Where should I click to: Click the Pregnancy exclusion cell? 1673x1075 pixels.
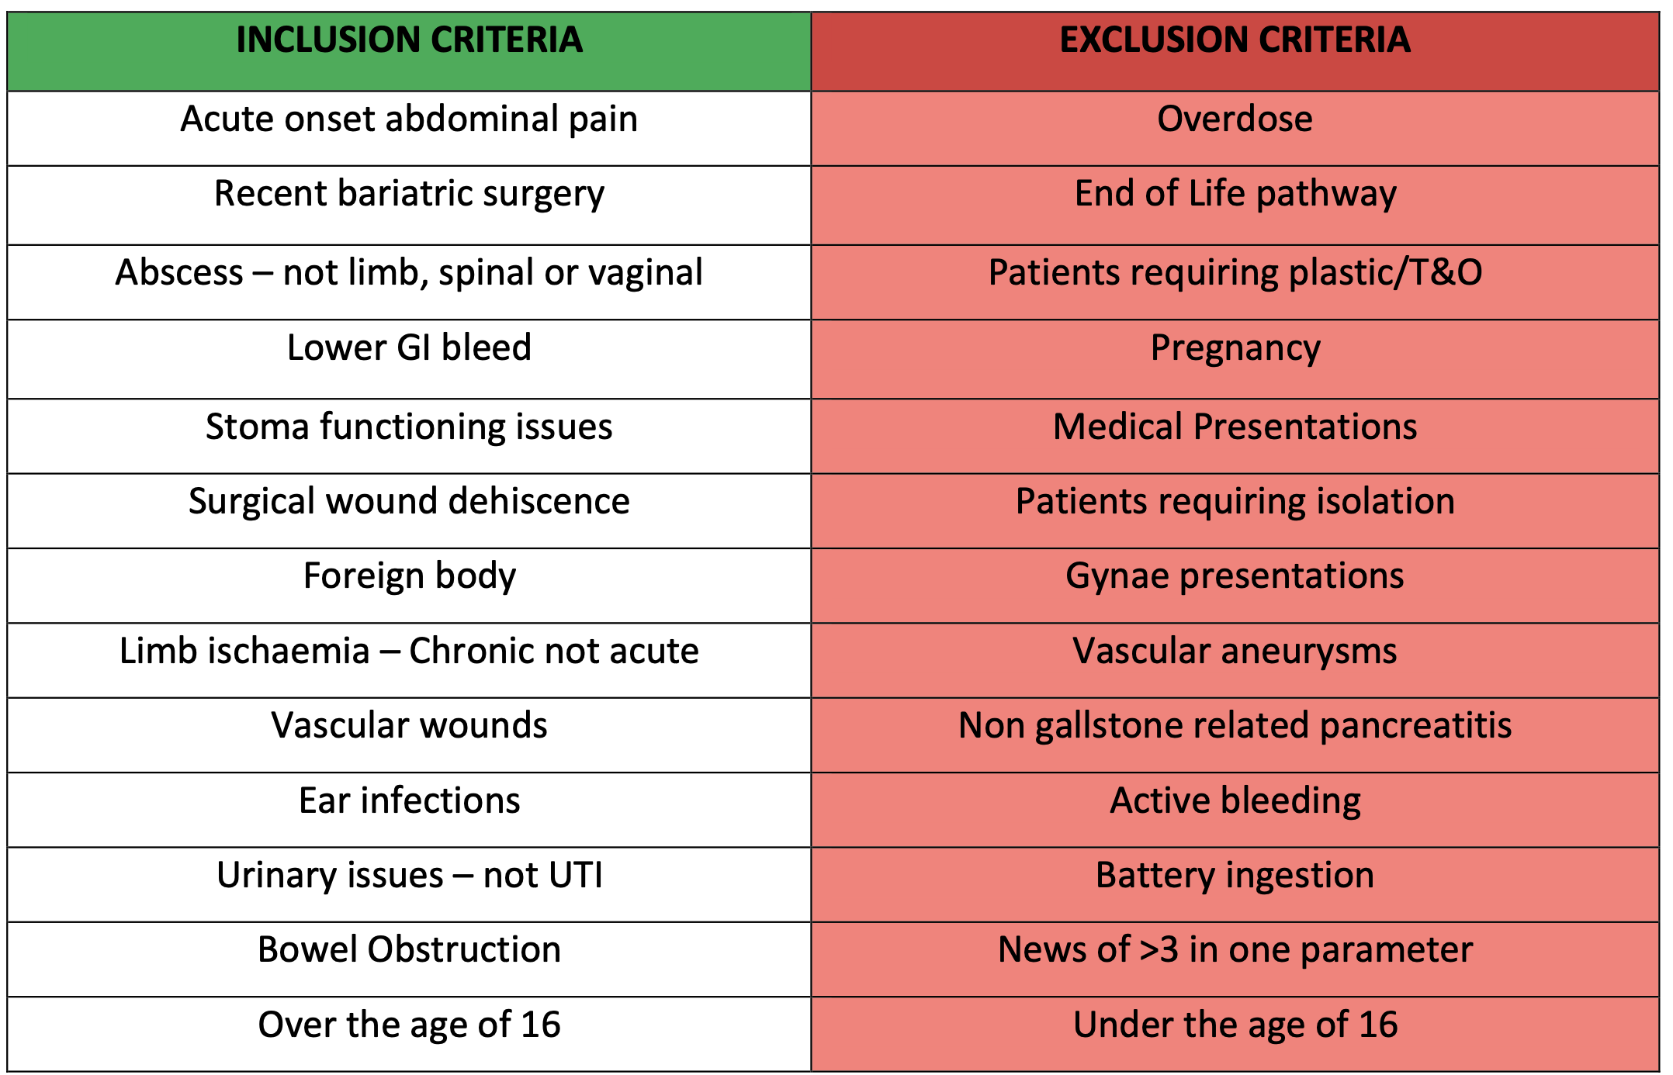click(1235, 348)
